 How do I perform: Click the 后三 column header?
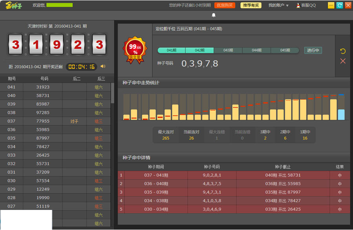pos(101,79)
